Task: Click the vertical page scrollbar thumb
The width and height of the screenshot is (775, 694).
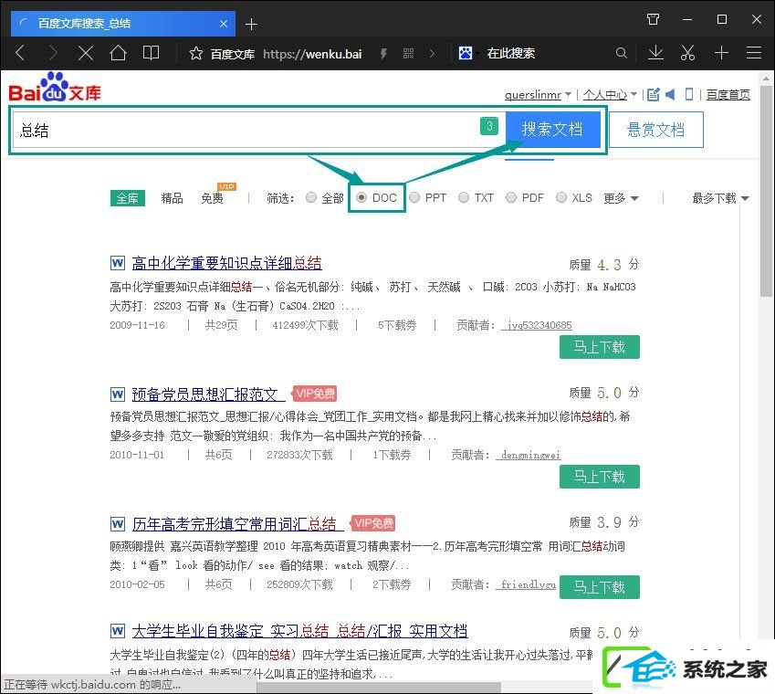Action: 766,191
